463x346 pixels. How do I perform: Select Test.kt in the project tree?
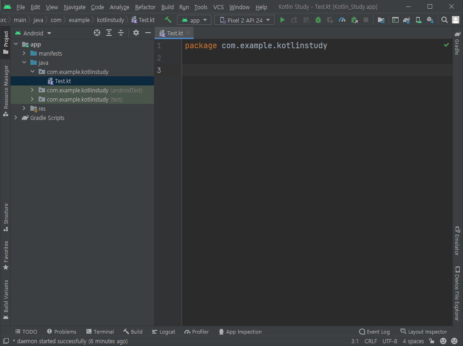click(x=82, y=81)
